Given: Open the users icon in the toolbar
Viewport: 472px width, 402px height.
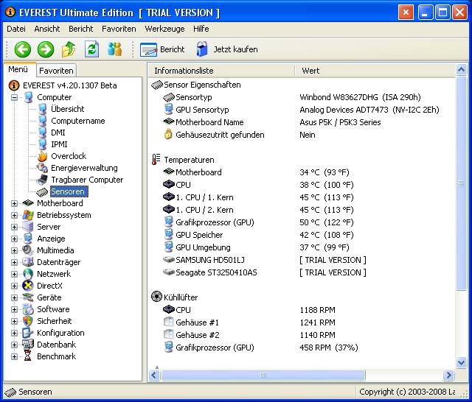Looking at the screenshot, I should [115, 49].
